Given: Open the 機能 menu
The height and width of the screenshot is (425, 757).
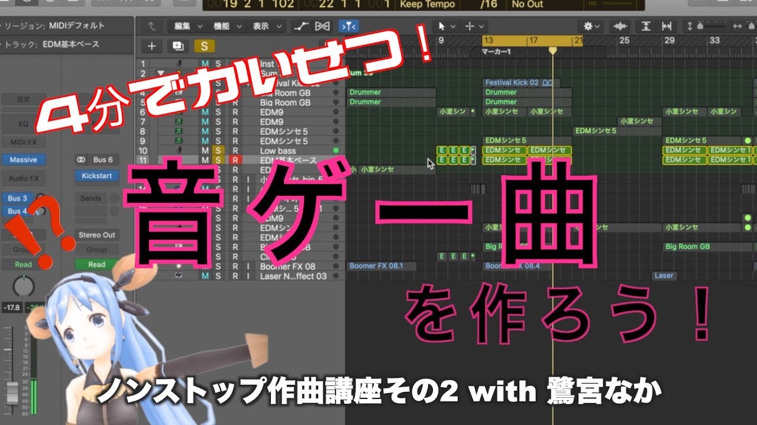Looking at the screenshot, I should coord(226,26).
